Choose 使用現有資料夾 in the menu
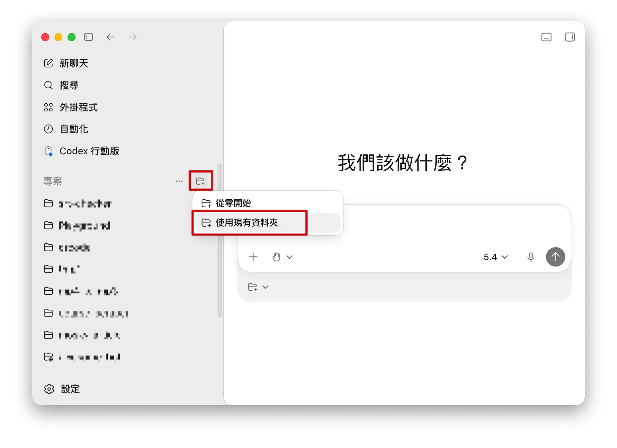Viewport: 617px width, 448px height. tap(268, 222)
